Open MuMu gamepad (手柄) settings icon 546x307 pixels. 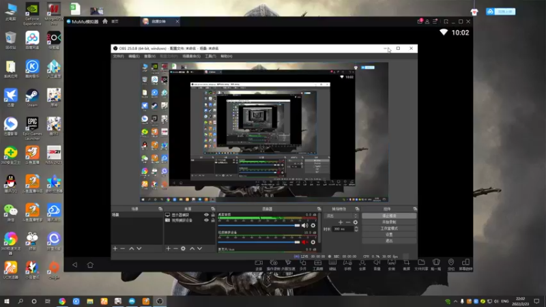(x=347, y=265)
